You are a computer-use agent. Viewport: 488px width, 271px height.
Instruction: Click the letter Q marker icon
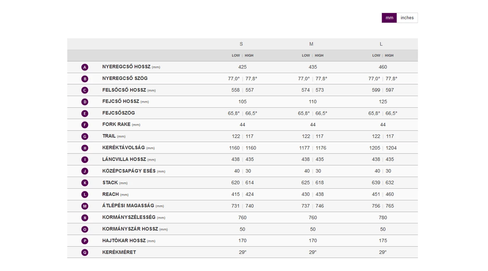(85, 253)
